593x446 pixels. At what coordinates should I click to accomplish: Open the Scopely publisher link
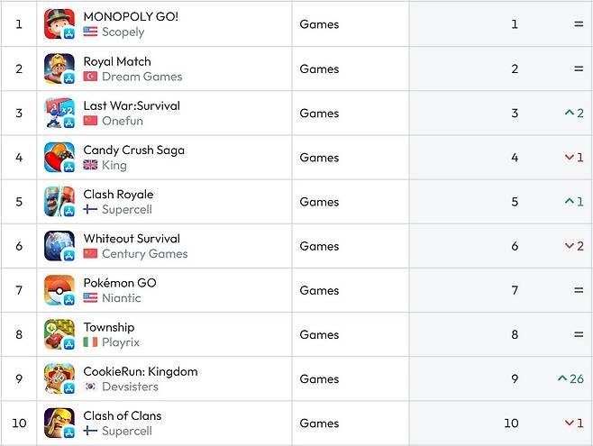pyautogui.click(x=123, y=32)
